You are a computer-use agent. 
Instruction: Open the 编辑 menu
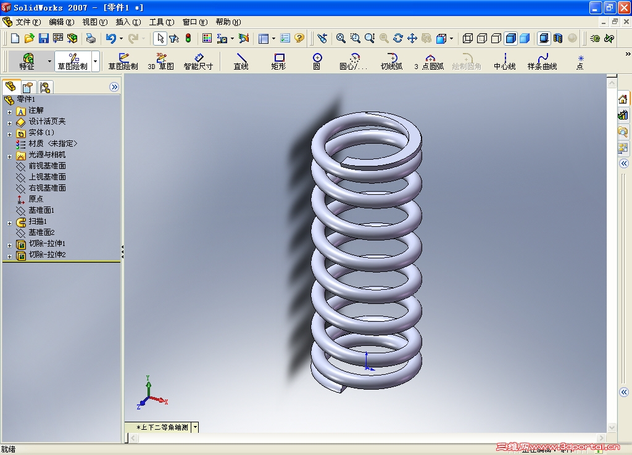pos(61,22)
